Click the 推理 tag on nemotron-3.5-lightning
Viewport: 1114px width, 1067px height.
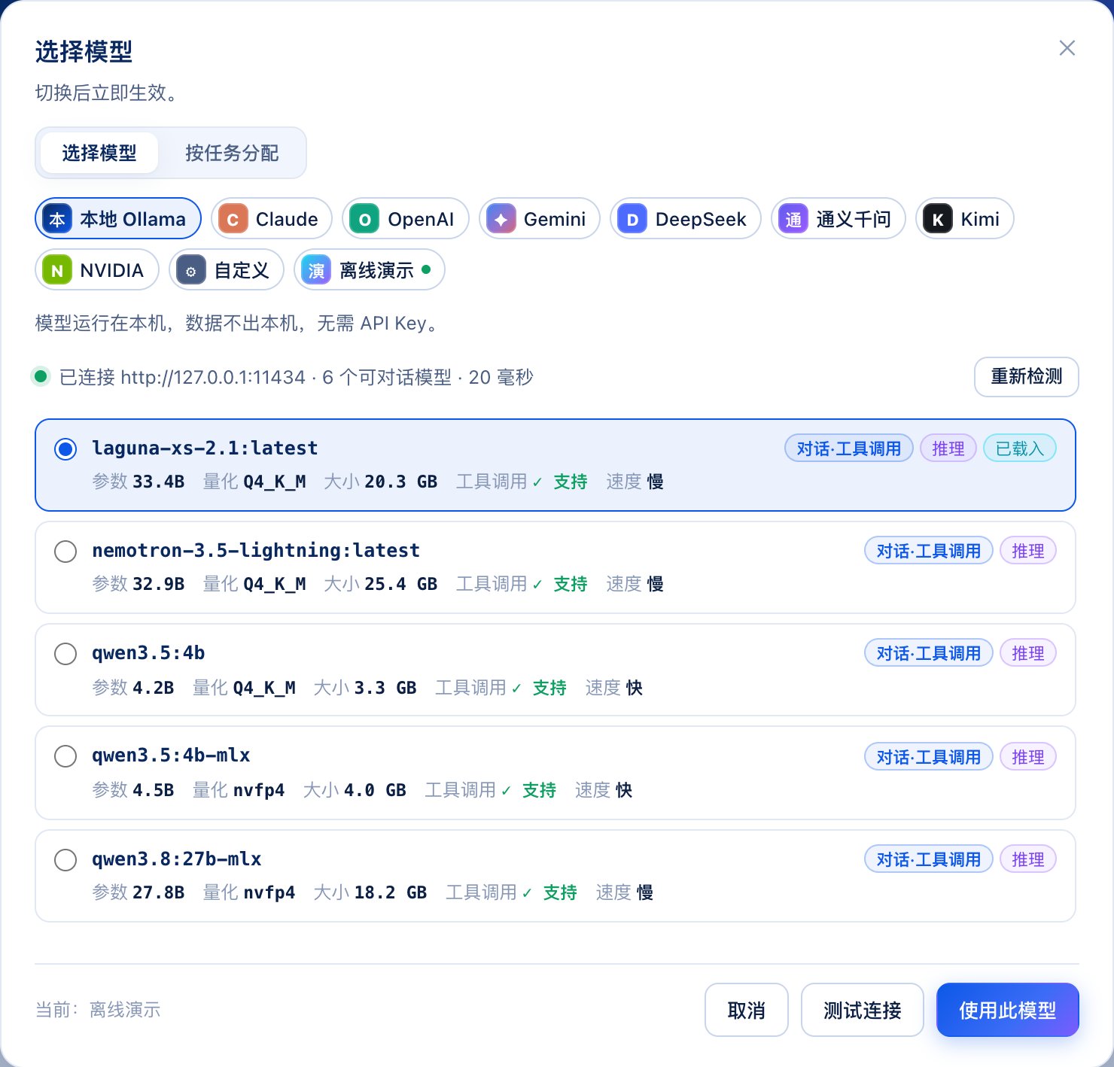coord(1028,551)
